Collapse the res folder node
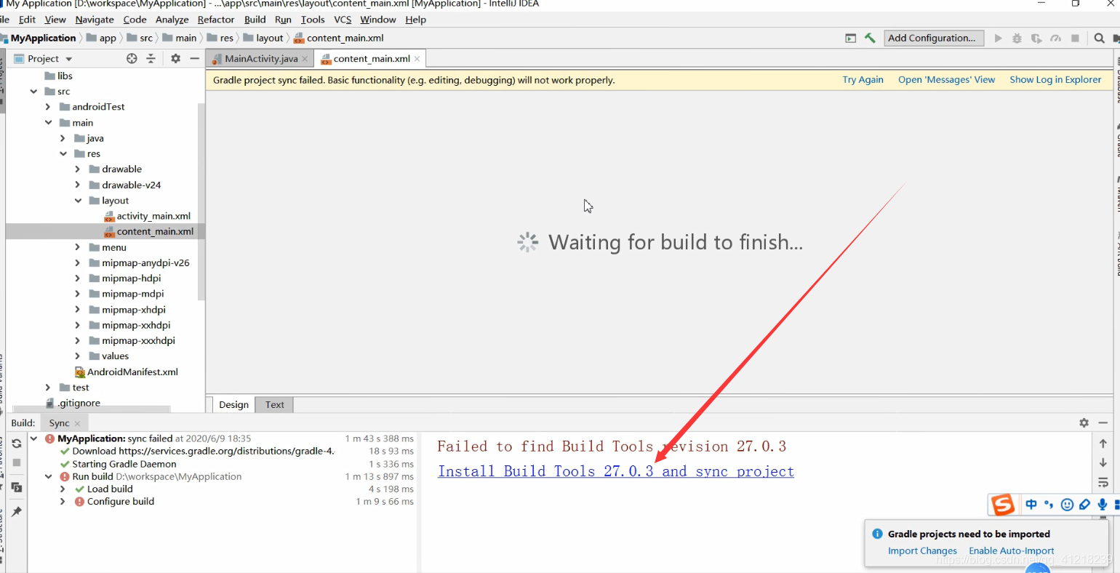Screen dimensions: 1120x573 (63, 154)
